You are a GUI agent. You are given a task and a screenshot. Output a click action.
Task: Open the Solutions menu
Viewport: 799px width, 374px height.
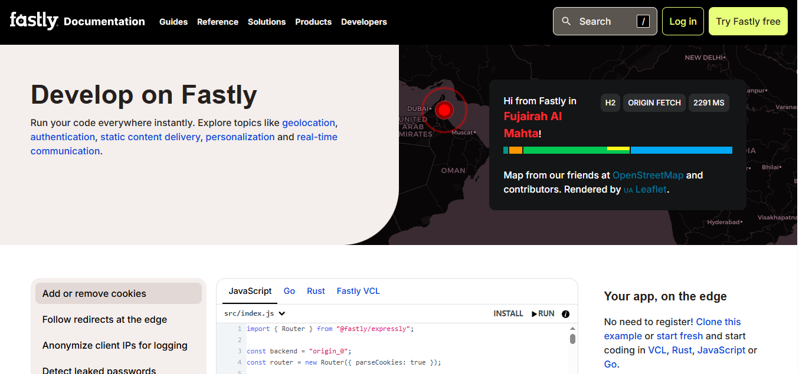[267, 22]
